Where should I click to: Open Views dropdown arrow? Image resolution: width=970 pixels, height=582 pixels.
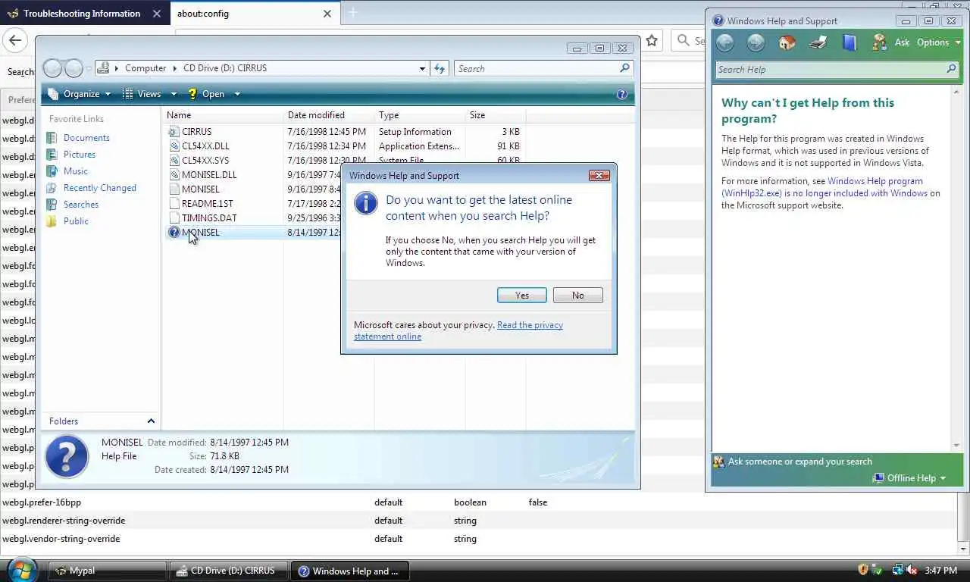click(x=174, y=94)
